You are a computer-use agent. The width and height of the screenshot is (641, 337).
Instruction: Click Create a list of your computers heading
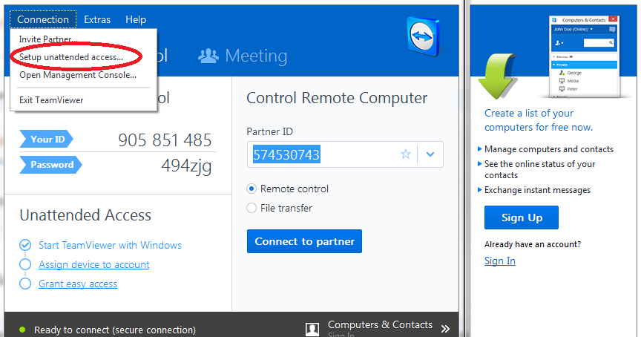click(x=539, y=120)
